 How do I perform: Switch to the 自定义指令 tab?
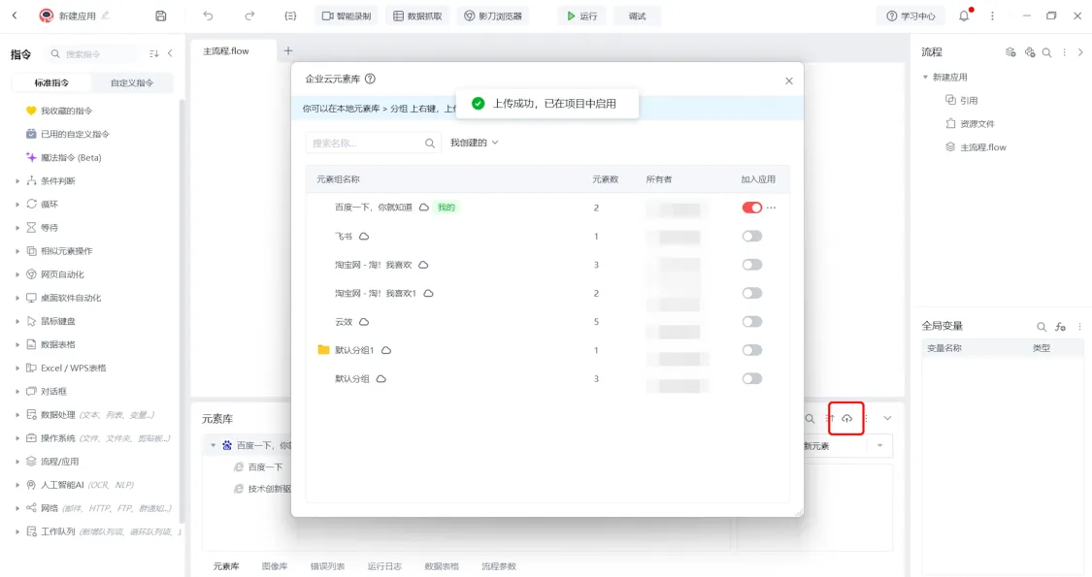tap(132, 83)
